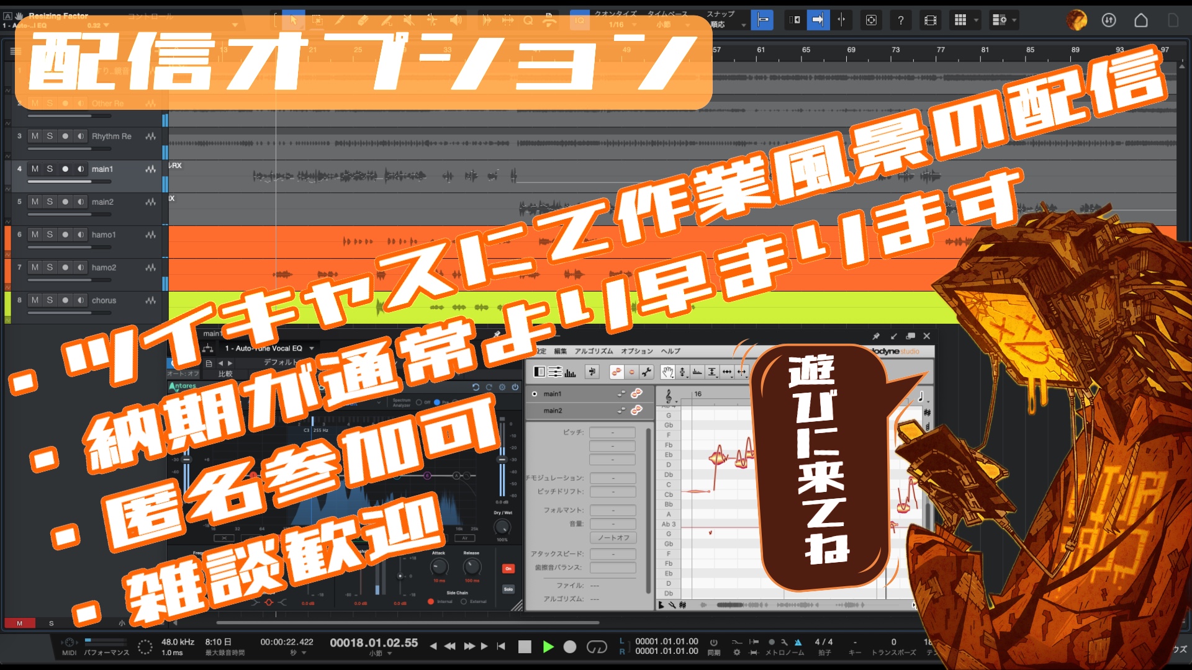The height and width of the screenshot is (670, 1192).
Task: Click Melodyne compare switch icon
Action: tap(592, 372)
